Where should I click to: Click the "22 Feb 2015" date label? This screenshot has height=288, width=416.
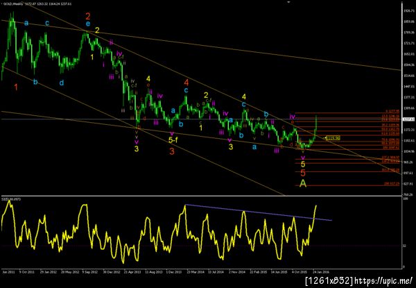pos(258,272)
